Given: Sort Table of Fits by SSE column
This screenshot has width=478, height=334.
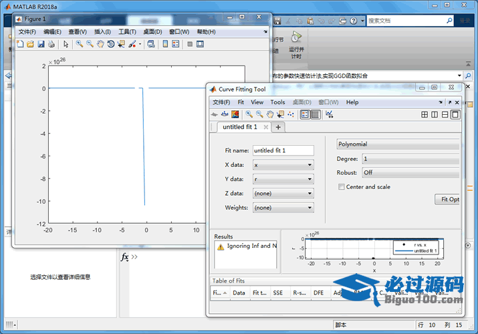Looking at the screenshot, I should (280, 293).
